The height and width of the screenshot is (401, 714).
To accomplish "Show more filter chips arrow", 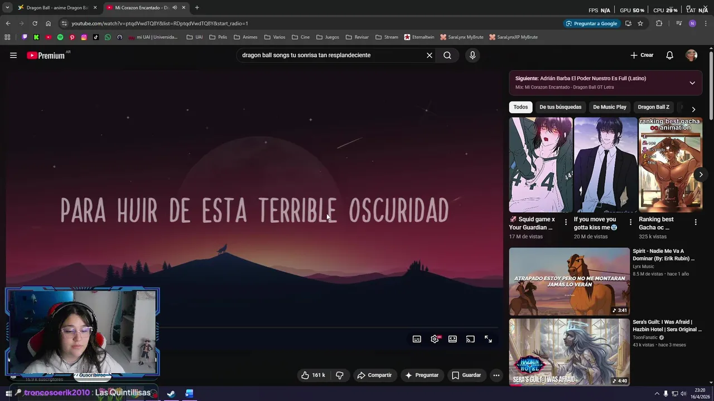I will click(693, 109).
